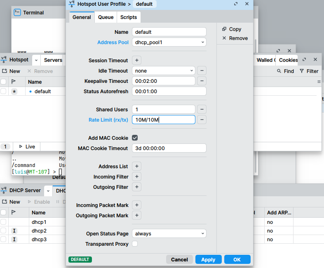Screen dimensions: 324x268
Task: Add an Address List entry
Action: tap(137, 167)
